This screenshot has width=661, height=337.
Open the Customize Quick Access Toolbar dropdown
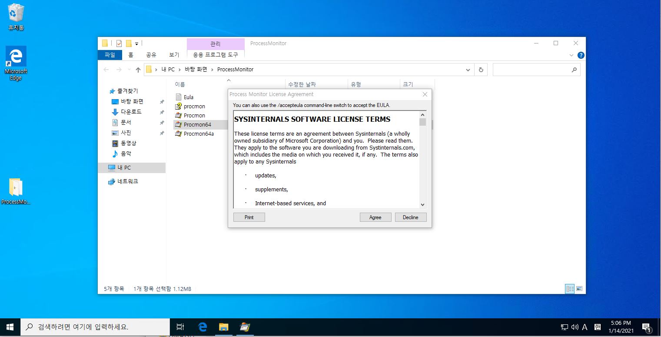point(136,43)
